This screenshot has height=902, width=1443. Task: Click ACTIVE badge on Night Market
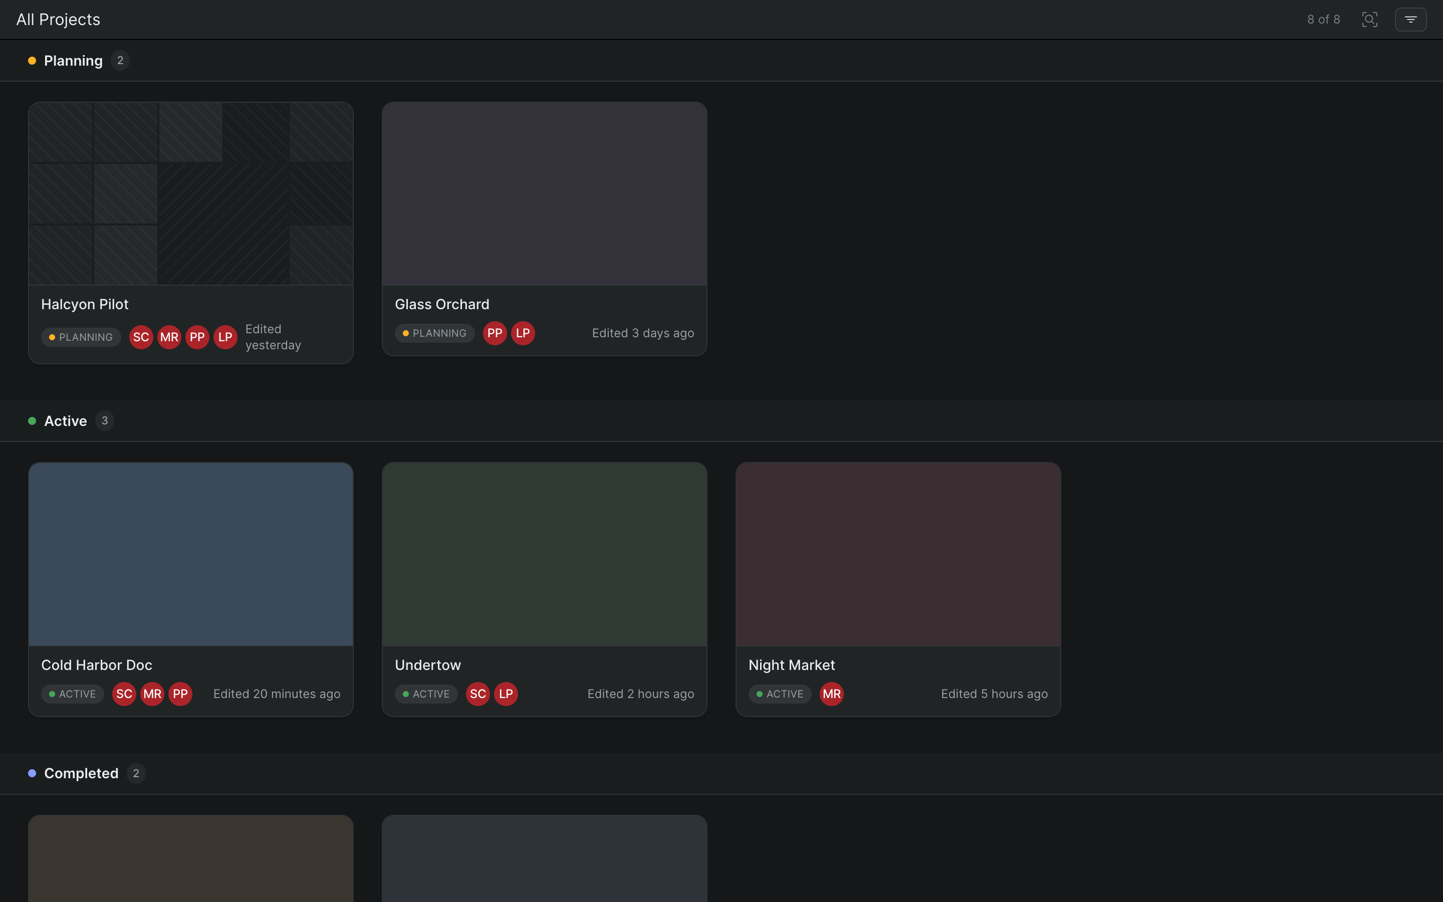[x=780, y=694]
